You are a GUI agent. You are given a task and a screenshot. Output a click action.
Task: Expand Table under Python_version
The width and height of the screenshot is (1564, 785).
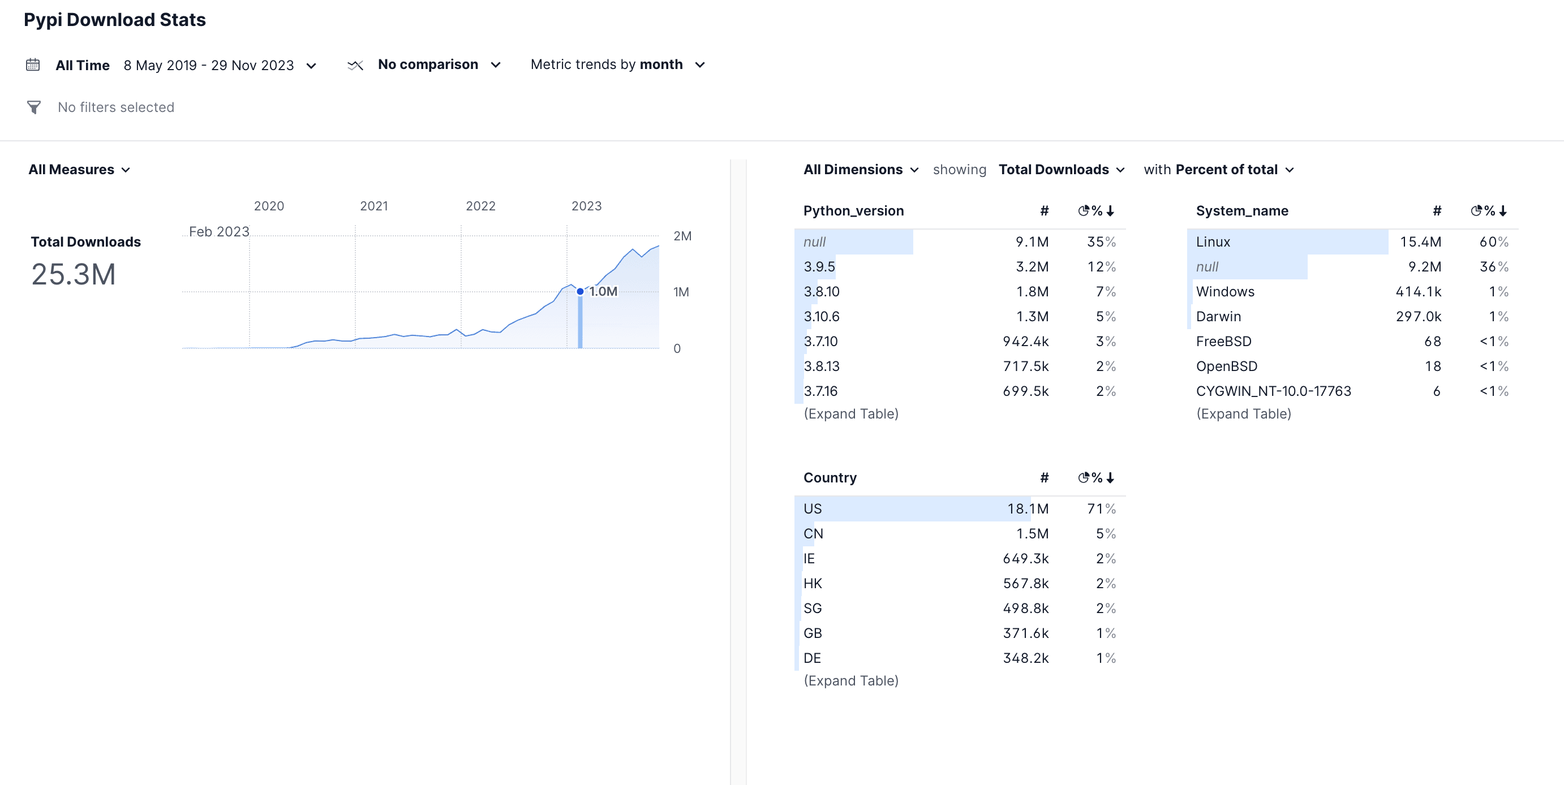point(851,413)
